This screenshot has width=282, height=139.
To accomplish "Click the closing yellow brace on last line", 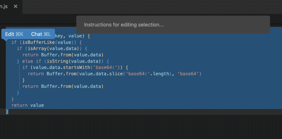I will [x=7, y=112].
